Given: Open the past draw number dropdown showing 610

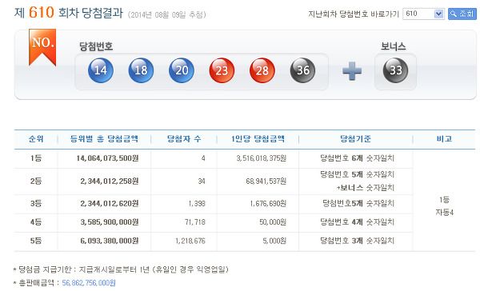Looking at the screenshot, I should pos(423,14).
